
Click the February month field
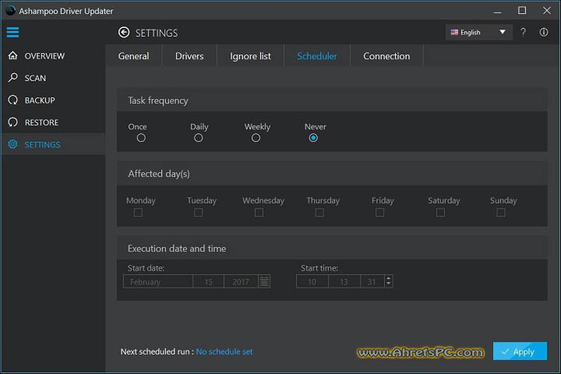coord(157,281)
